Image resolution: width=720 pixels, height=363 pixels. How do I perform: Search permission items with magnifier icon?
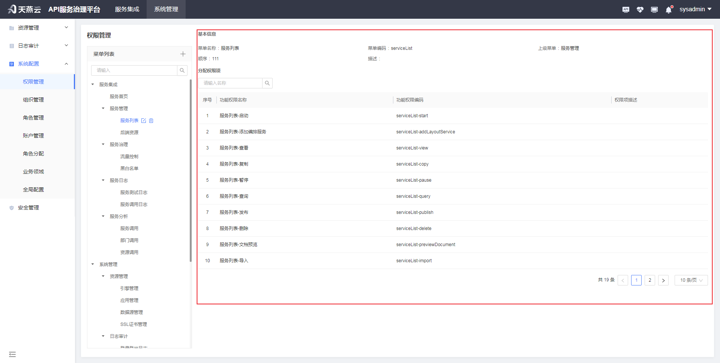tap(267, 83)
